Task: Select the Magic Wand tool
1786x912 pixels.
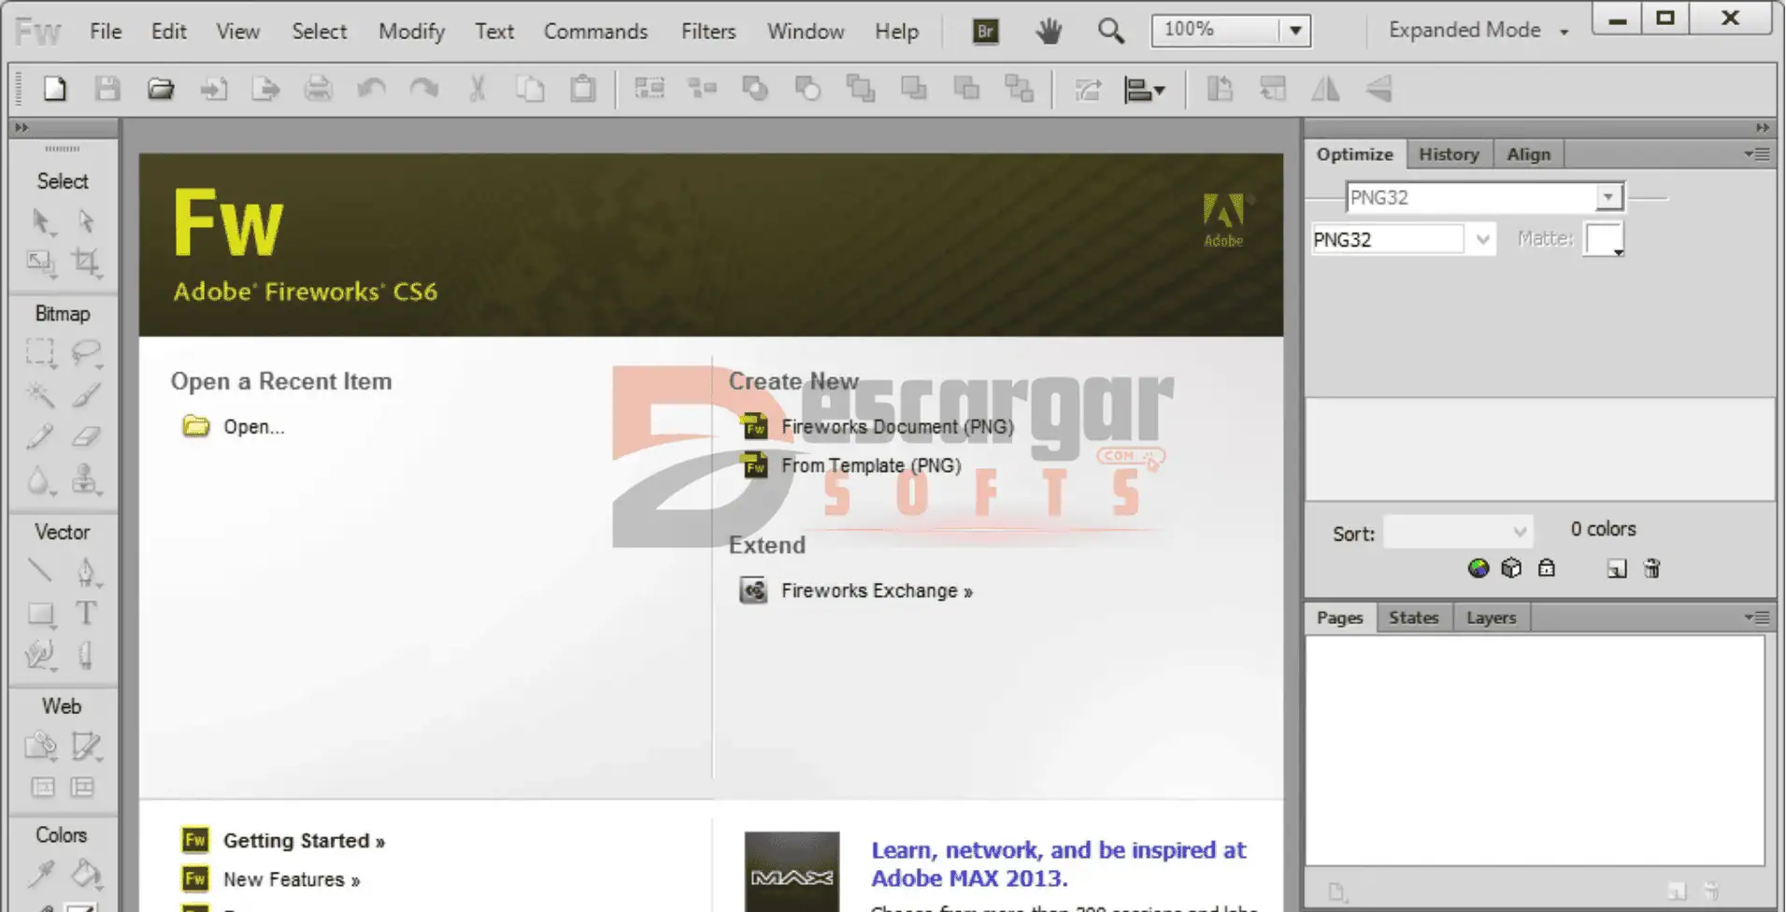Action: pyautogui.click(x=41, y=394)
